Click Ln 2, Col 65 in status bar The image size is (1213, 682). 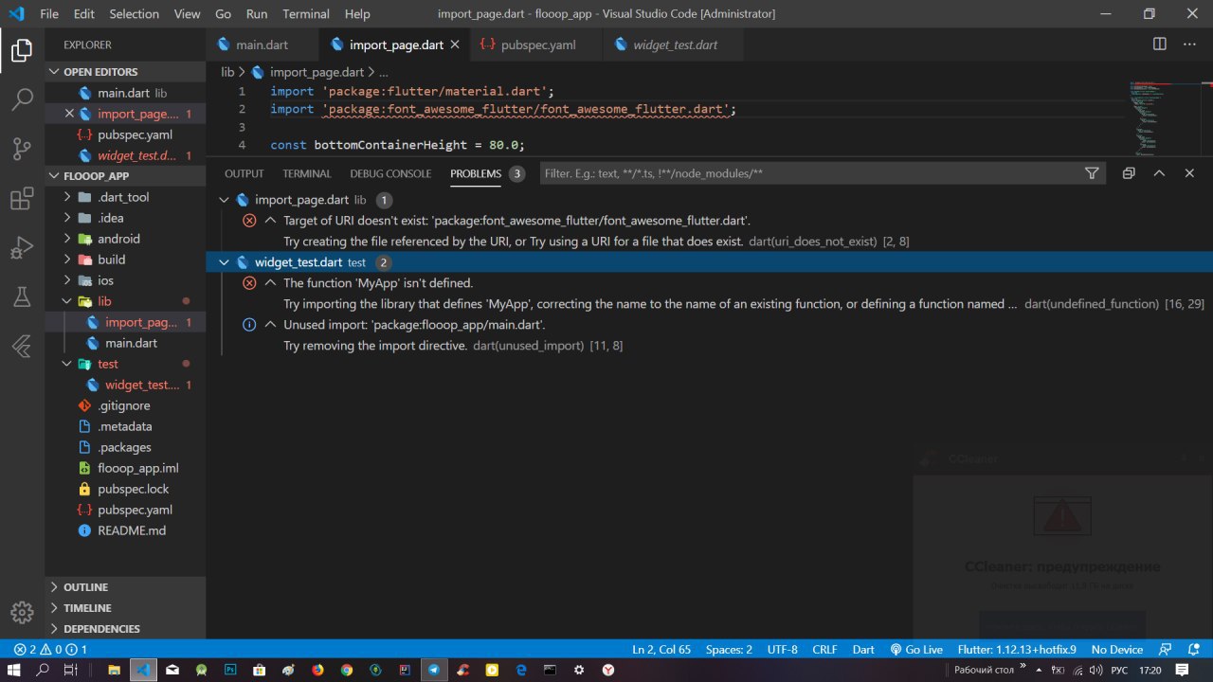661,650
